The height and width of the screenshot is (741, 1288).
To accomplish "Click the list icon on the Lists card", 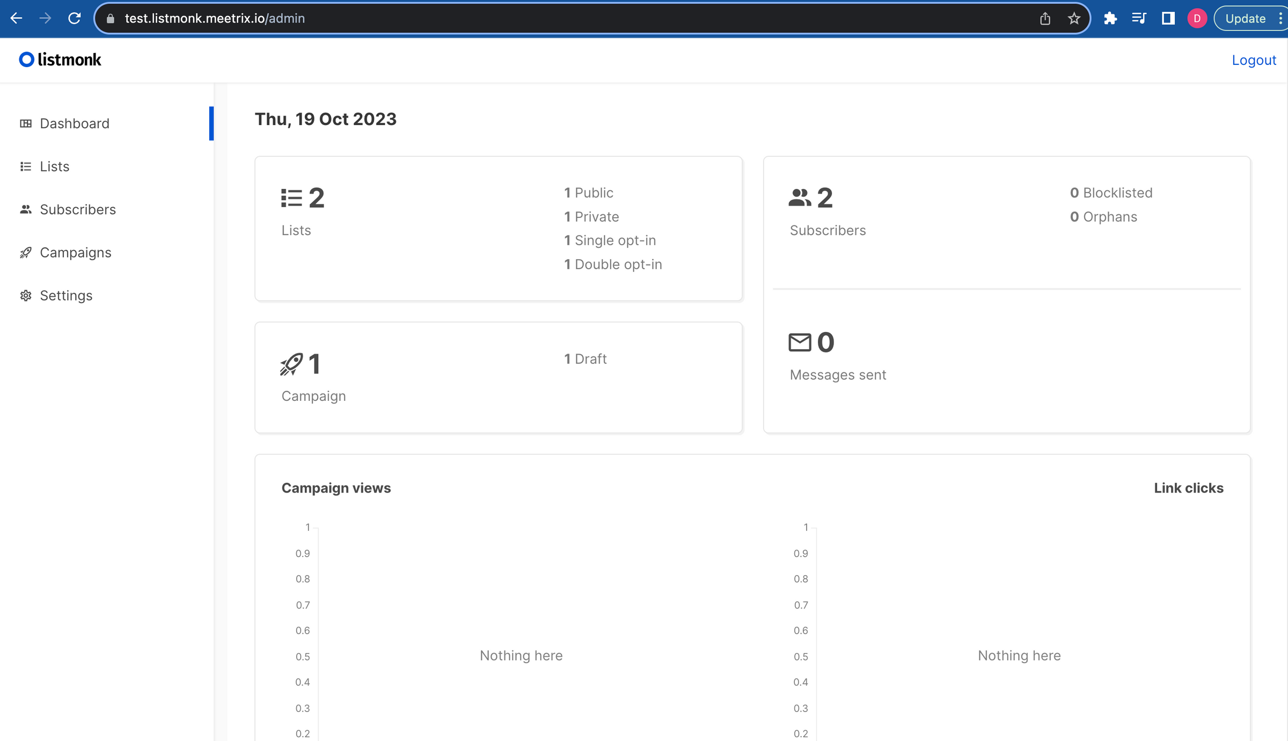I will [291, 197].
